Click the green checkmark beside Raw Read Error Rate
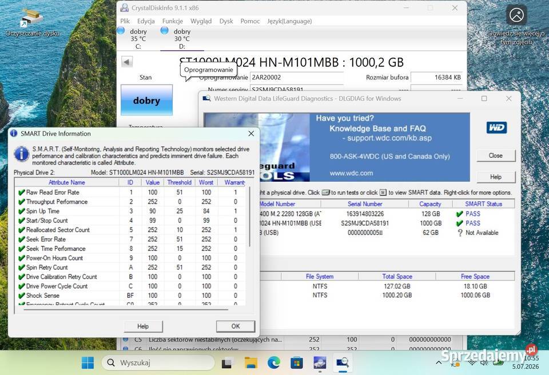Image resolution: width=549 pixels, height=375 pixels. [21, 192]
